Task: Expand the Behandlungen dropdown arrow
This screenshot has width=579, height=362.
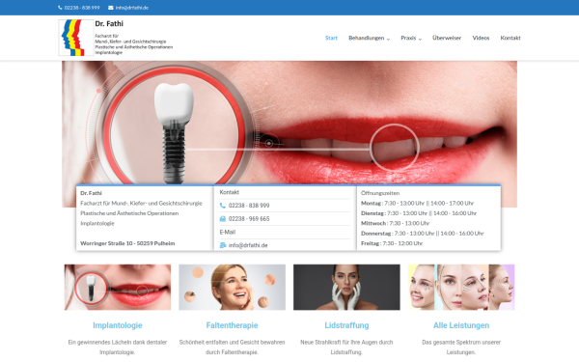Action: tap(388, 39)
